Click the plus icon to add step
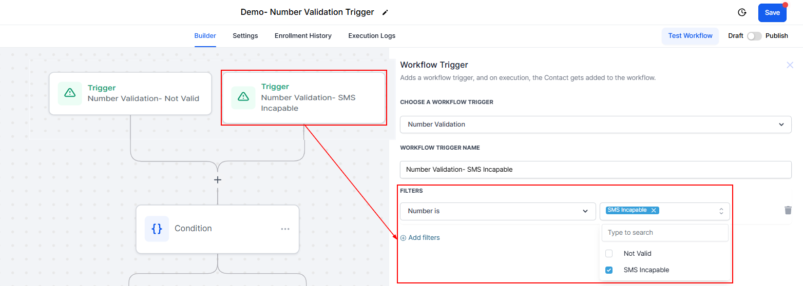The width and height of the screenshot is (803, 286). point(218,180)
